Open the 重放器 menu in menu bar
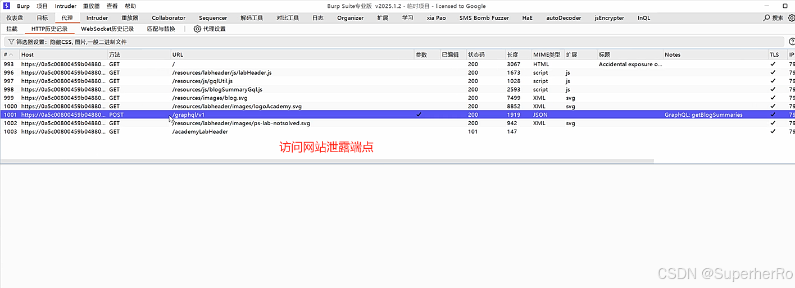This screenshot has width=795, height=288. [91, 6]
